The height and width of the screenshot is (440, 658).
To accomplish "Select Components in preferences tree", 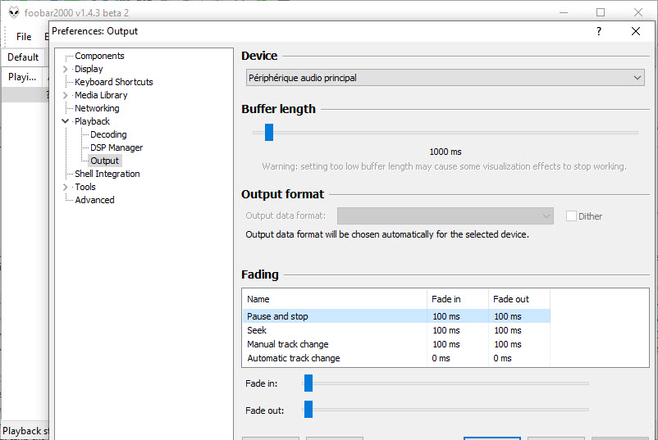I will [x=99, y=57].
